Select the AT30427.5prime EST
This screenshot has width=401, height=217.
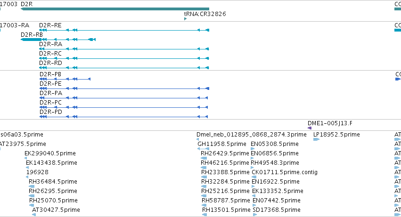[x=34, y=215]
